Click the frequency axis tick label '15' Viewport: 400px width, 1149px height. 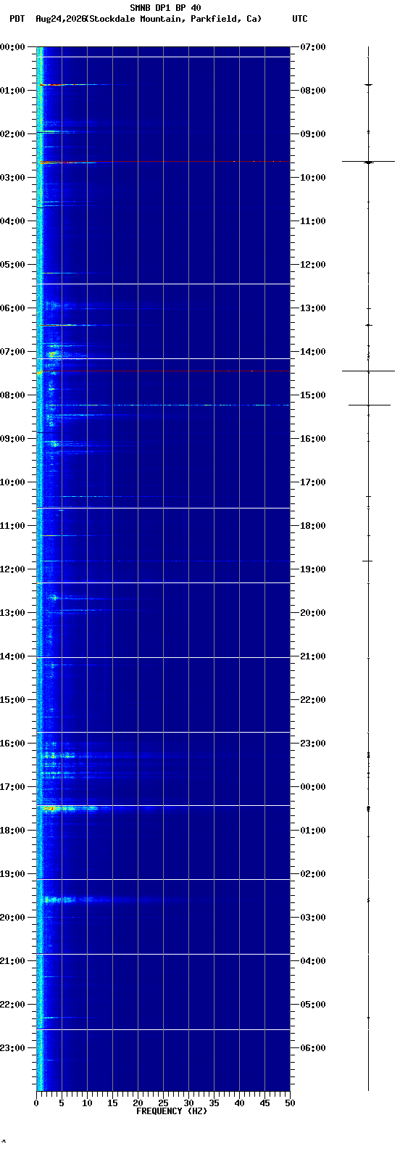(x=112, y=1103)
